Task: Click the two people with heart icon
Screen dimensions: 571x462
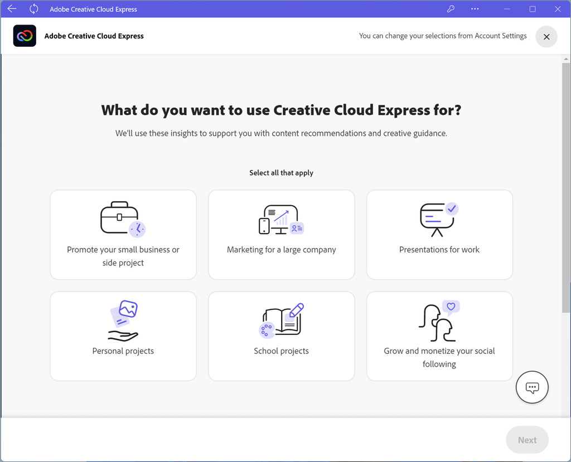Action: pyautogui.click(x=439, y=321)
